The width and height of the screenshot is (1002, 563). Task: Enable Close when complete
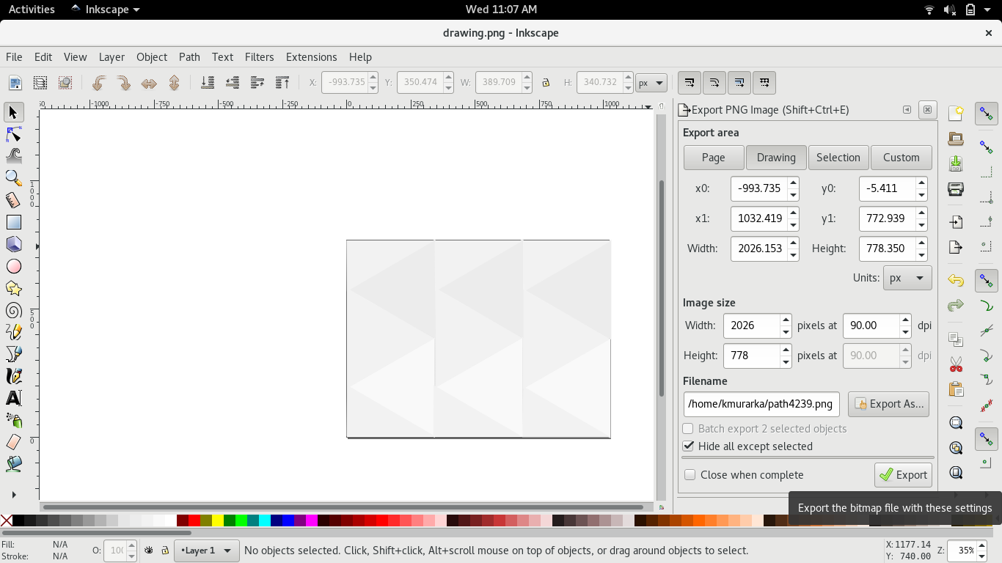pyautogui.click(x=690, y=474)
